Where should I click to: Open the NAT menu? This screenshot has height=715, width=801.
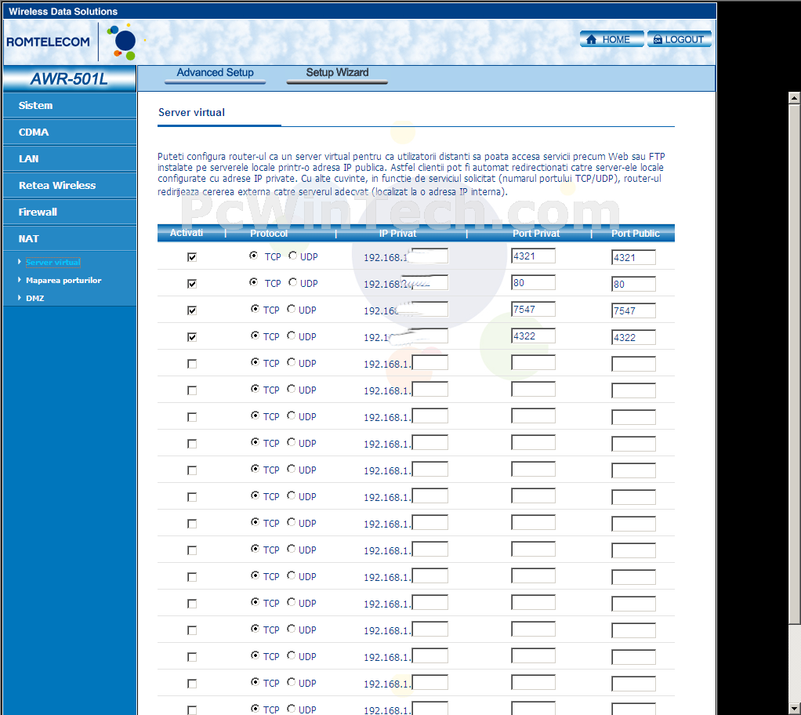coord(70,238)
